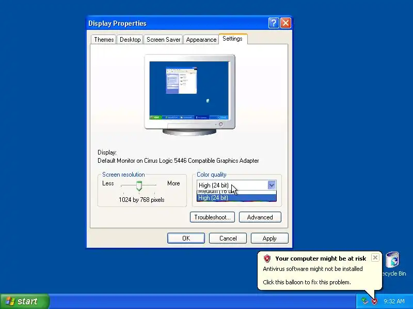The width and height of the screenshot is (413, 309).
Task: Choose High (24 bit) in dropdown list
Action: (x=236, y=198)
